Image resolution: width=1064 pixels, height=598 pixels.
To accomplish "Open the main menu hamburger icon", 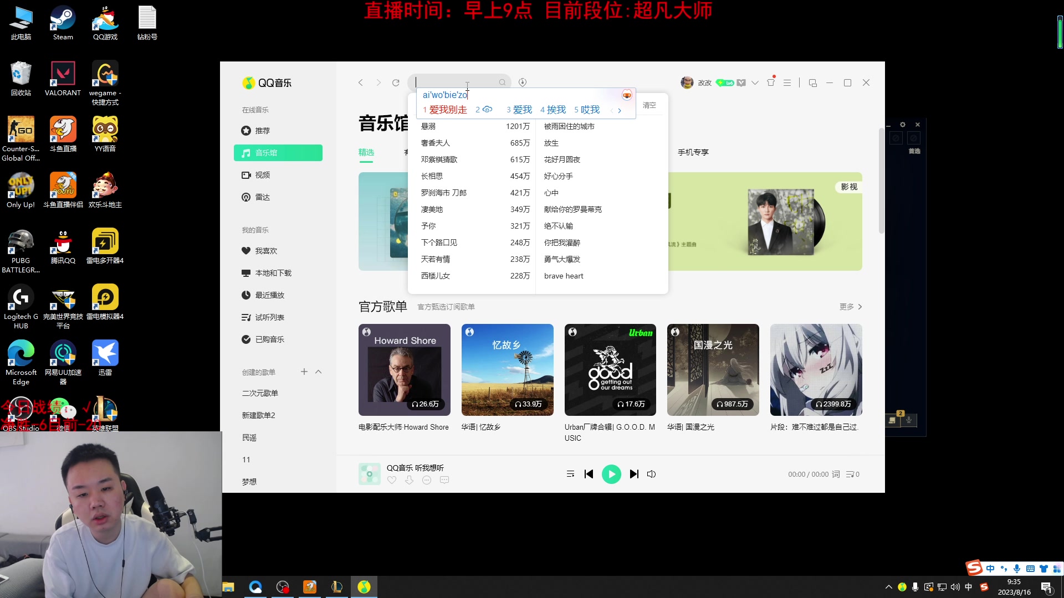I will [787, 83].
